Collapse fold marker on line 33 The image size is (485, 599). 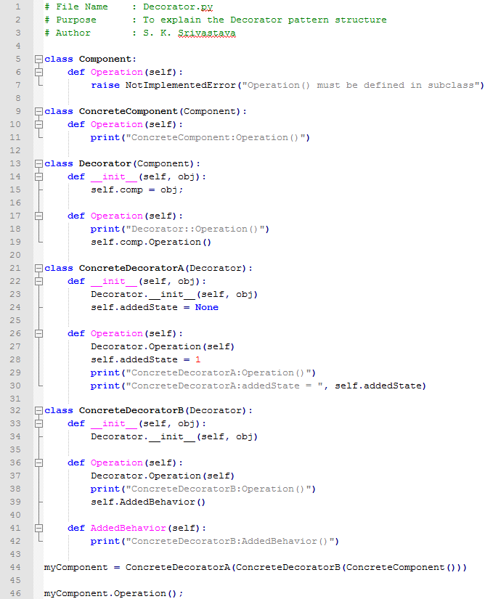click(38, 423)
